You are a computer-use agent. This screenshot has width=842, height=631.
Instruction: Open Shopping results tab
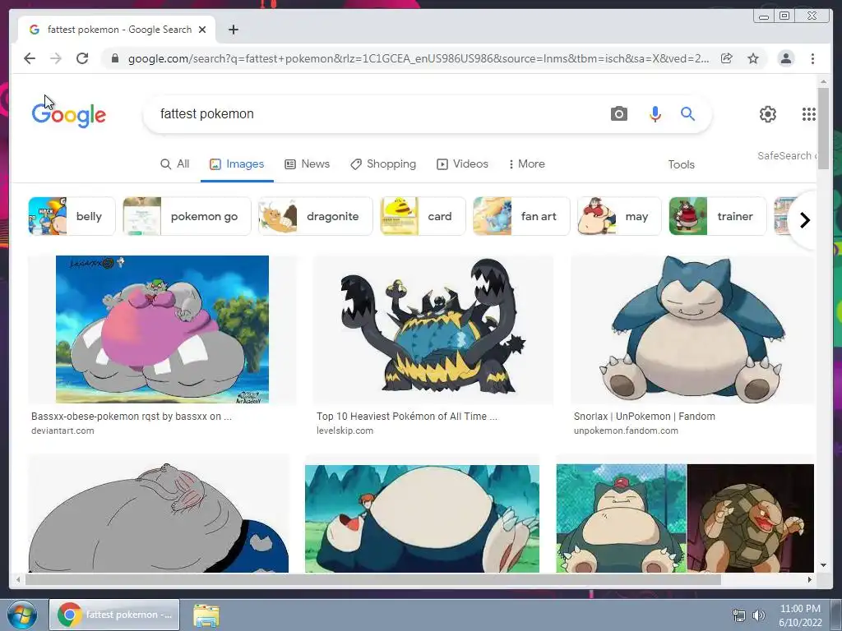[383, 164]
